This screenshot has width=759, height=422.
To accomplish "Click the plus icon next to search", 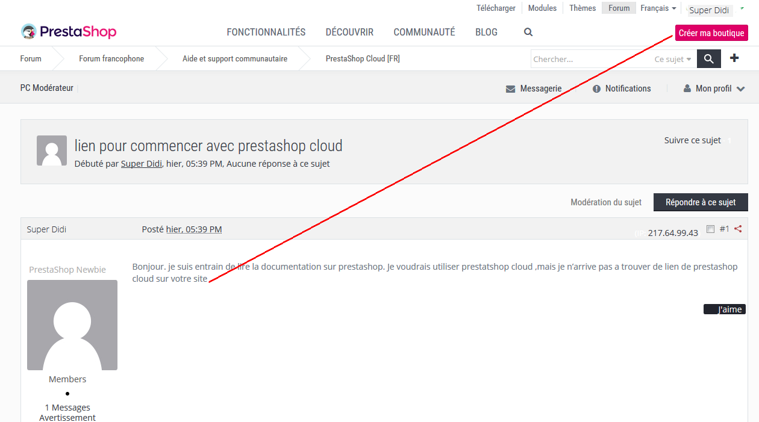I will [734, 58].
